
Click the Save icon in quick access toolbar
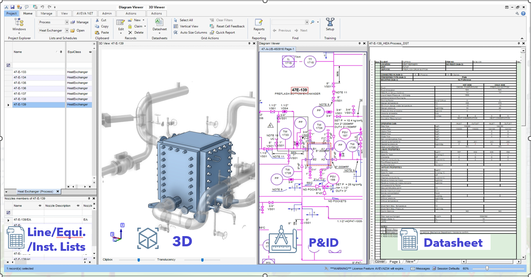(12, 7)
